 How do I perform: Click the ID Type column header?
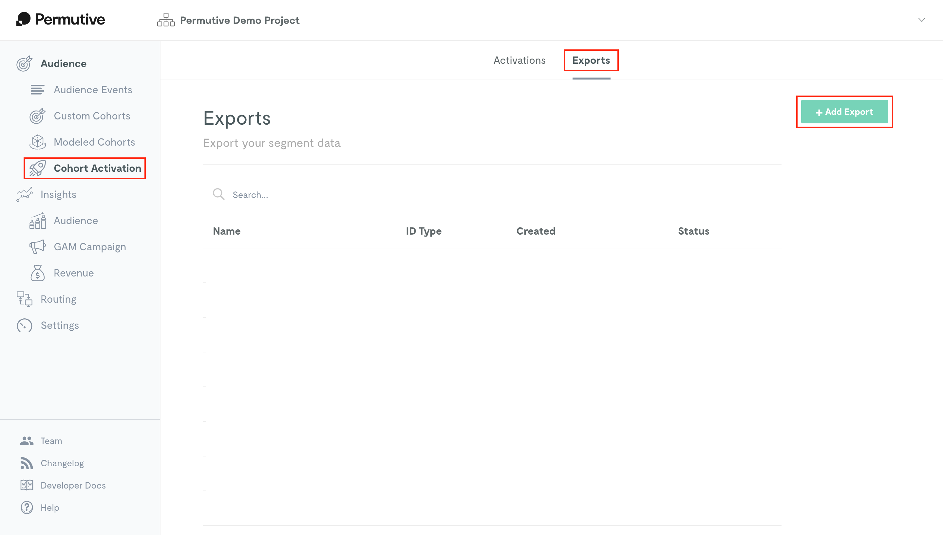(424, 231)
